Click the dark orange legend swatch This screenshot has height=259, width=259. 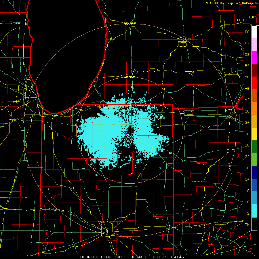coord(254,96)
